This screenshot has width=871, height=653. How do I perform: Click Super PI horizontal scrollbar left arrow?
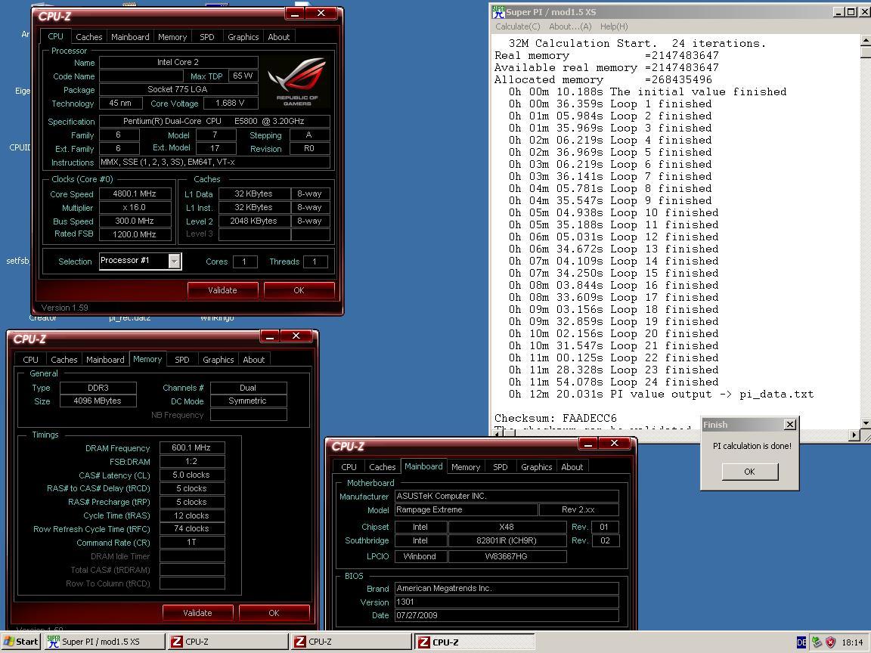499,433
